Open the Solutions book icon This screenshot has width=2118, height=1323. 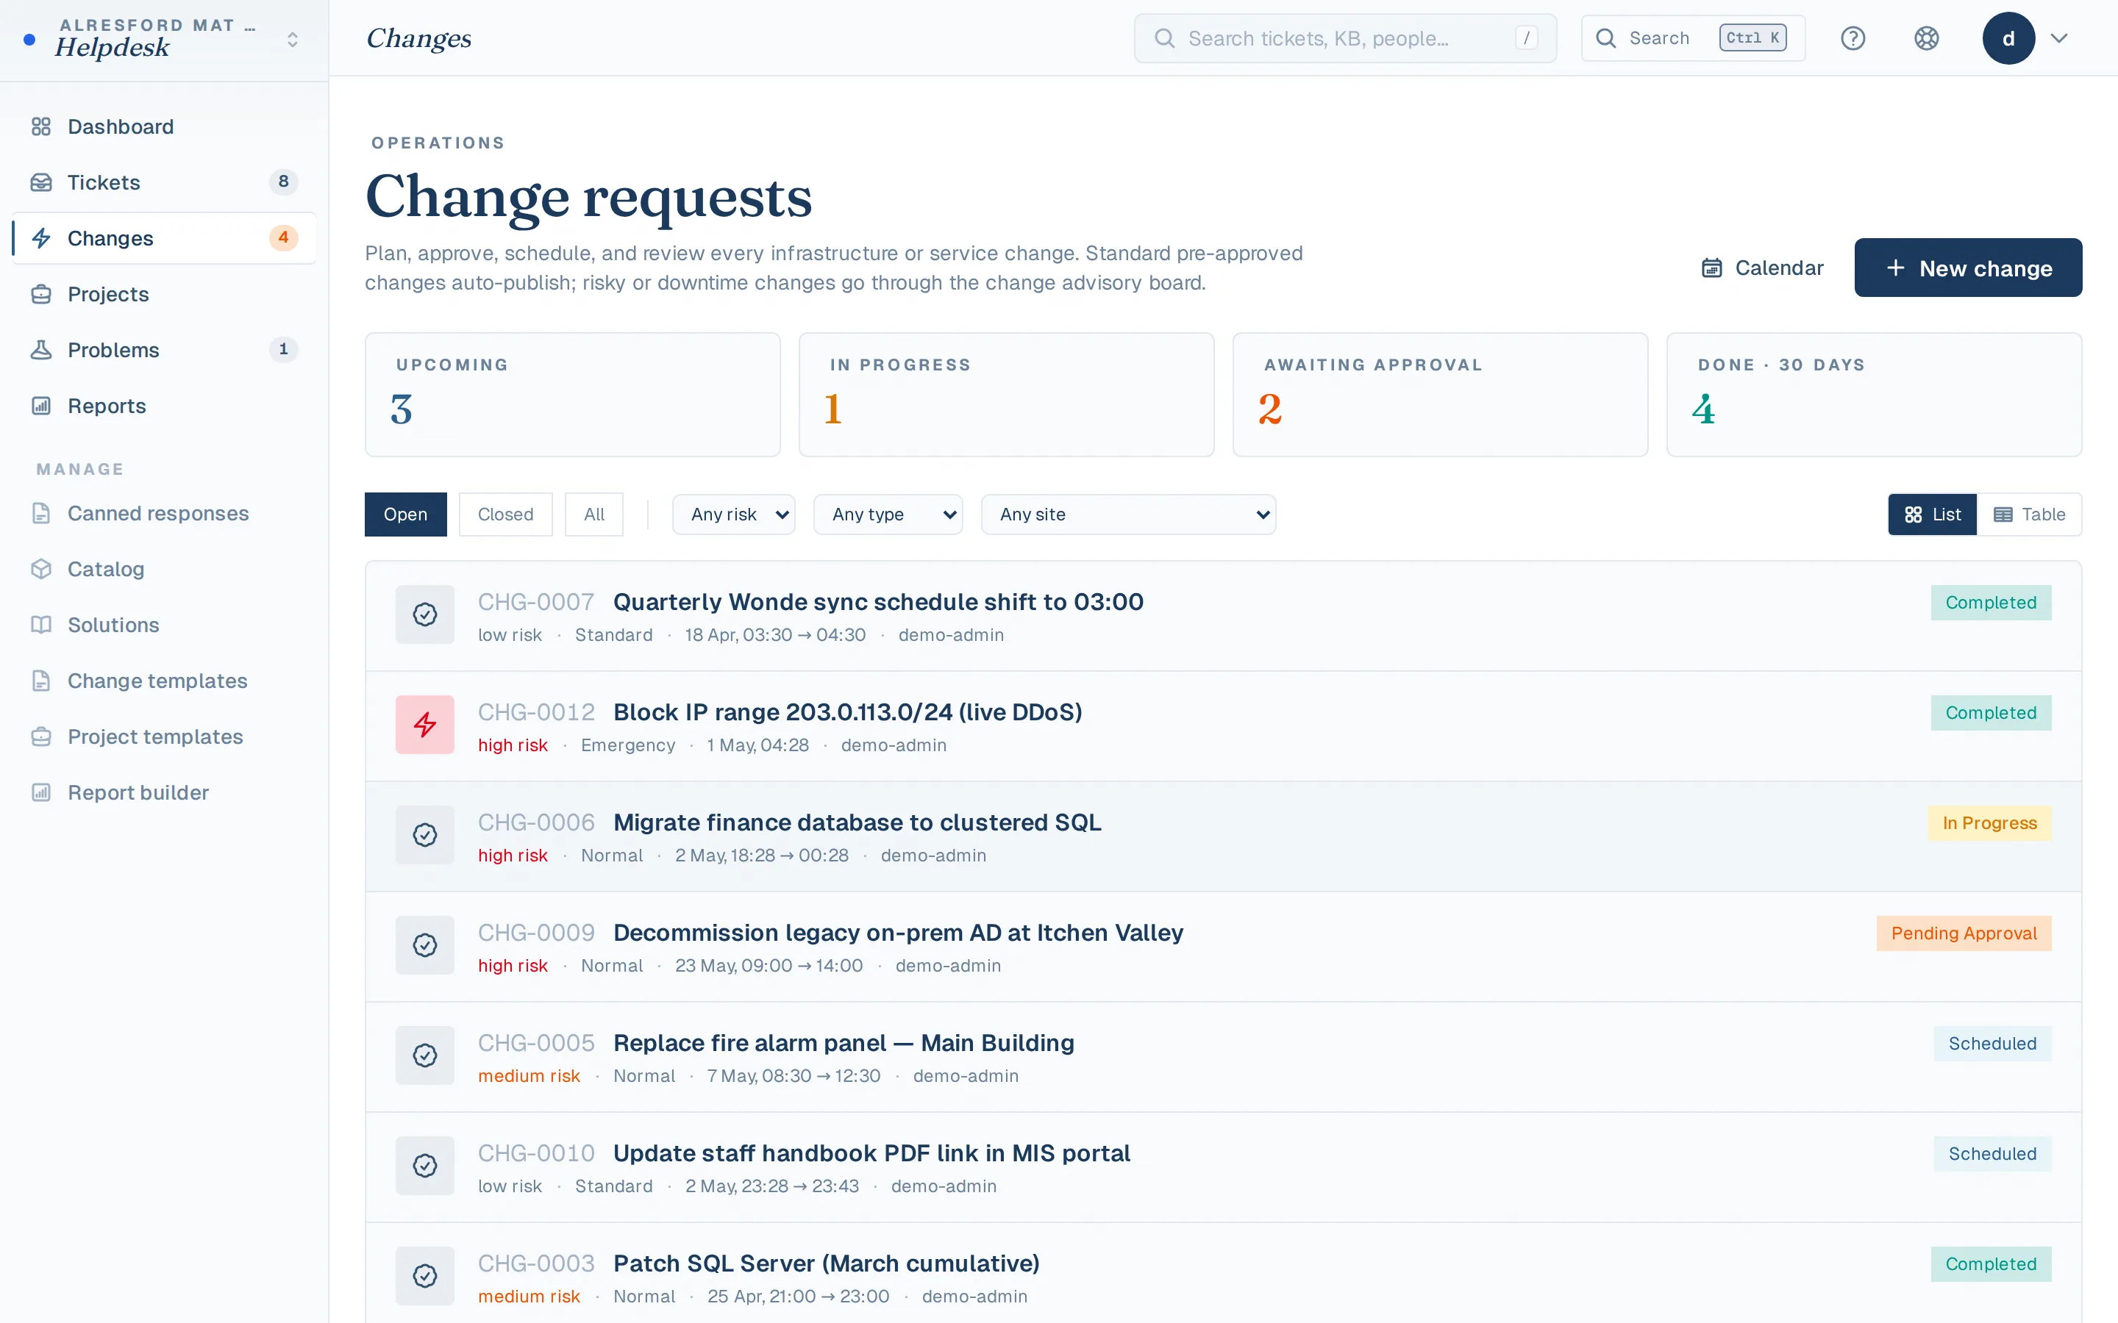click(x=41, y=625)
